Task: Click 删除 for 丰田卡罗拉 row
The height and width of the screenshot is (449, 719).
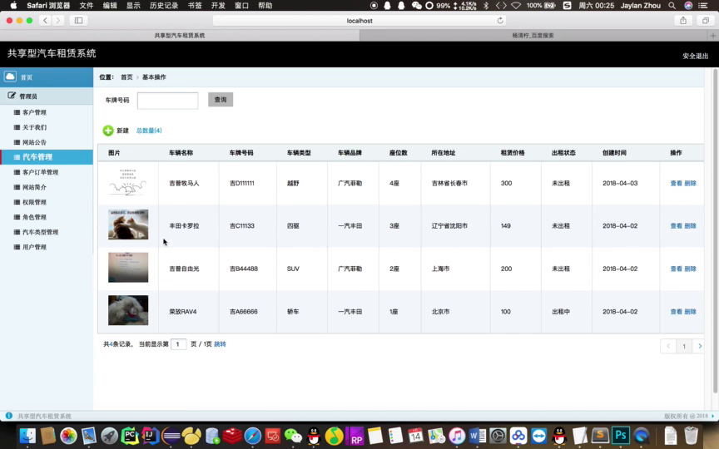Action: tap(690, 226)
